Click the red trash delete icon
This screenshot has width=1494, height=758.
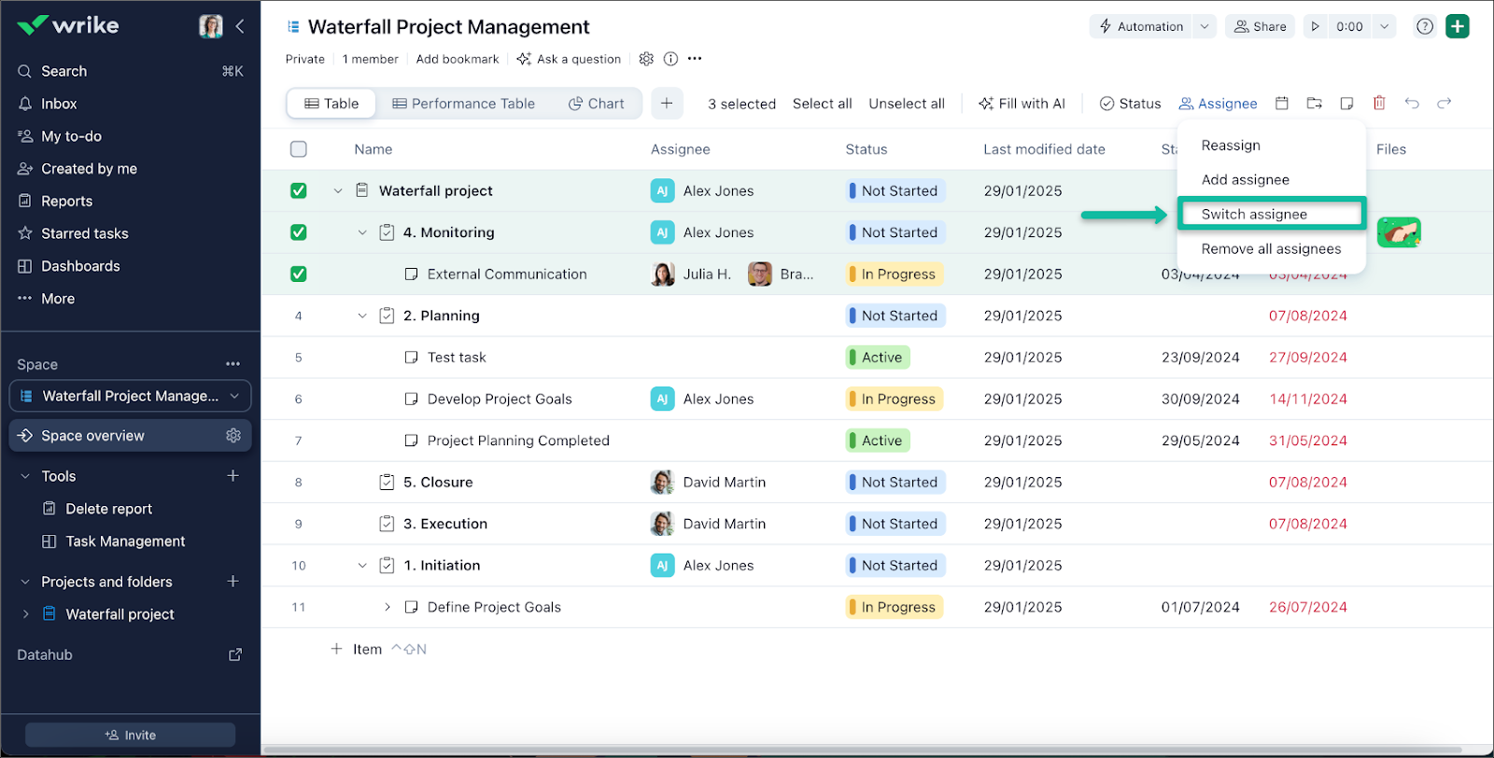tap(1379, 104)
